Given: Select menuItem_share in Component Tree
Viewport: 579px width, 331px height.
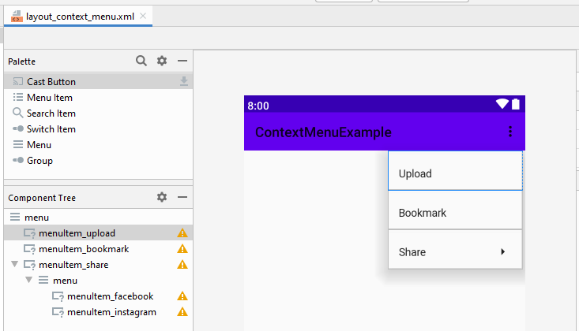Looking at the screenshot, I should click(98, 265).
